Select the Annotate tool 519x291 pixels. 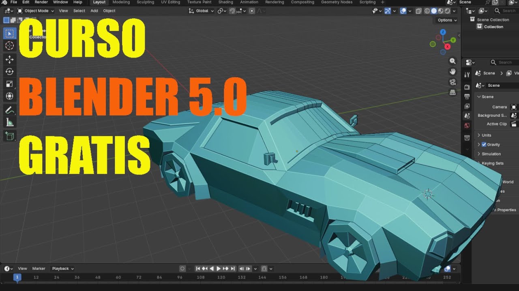point(9,110)
